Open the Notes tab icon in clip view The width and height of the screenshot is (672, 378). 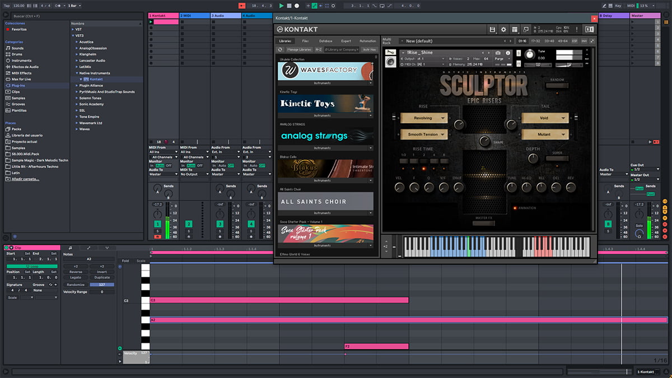coord(70,248)
